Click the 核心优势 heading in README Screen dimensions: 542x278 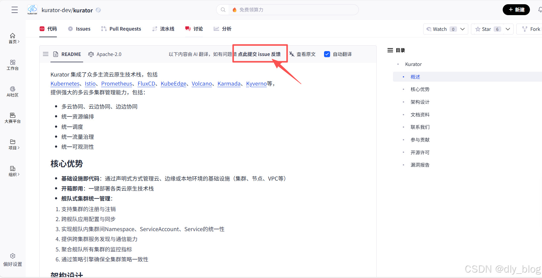(x=67, y=164)
